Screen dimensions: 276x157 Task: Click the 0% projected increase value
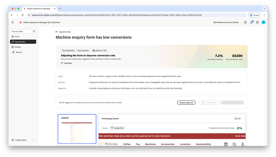tap(240, 128)
